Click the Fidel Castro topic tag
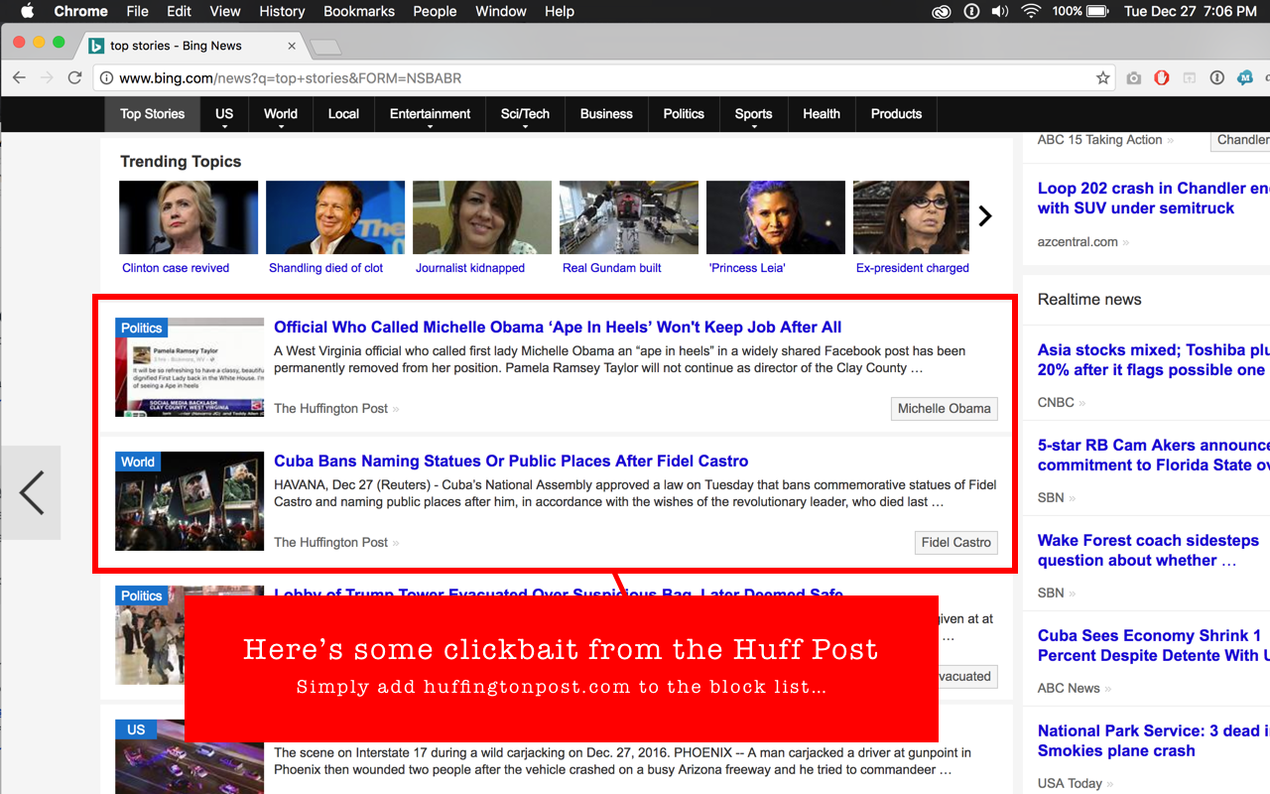The width and height of the screenshot is (1270, 794). click(955, 542)
